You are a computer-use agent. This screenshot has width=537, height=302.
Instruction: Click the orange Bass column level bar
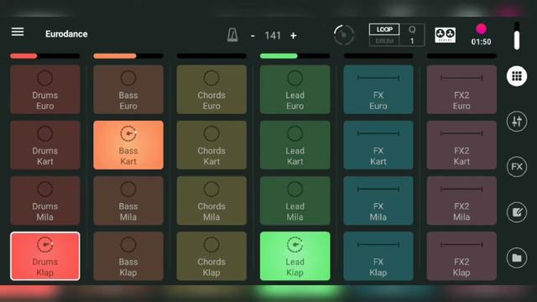[x=128, y=56]
